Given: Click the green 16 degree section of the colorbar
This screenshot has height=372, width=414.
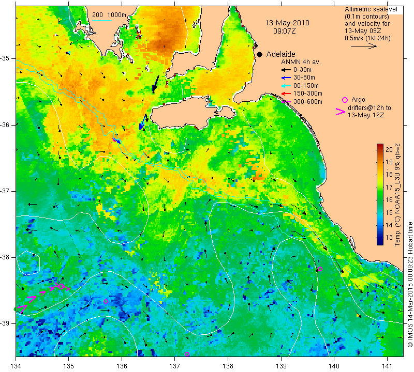Looking at the screenshot, I should (x=380, y=199).
